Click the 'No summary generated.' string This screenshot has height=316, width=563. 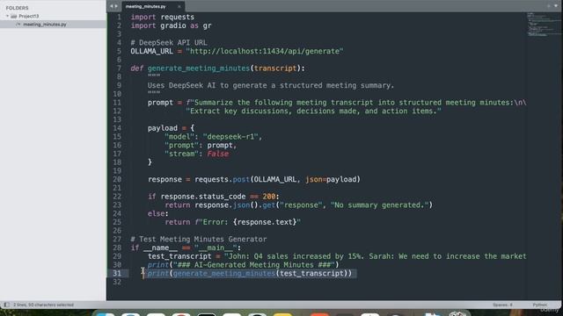coord(379,205)
